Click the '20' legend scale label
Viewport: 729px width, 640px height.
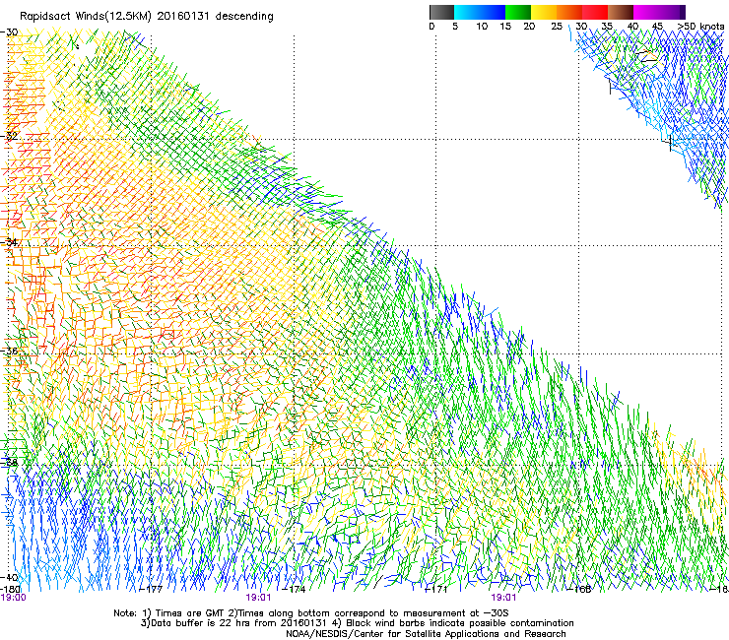529,27
